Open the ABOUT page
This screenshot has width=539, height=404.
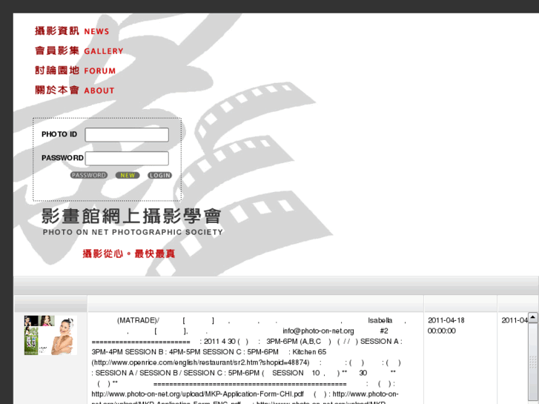tap(74, 90)
